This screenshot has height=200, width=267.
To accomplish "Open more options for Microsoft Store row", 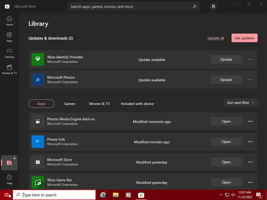I will click(x=250, y=162).
